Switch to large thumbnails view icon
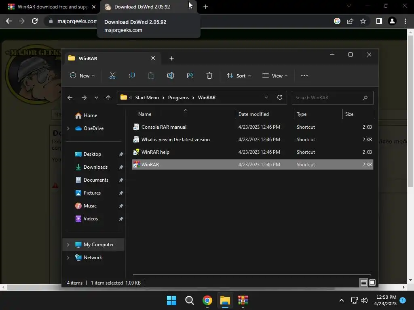This screenshot has height=310, width=414. 372,283
